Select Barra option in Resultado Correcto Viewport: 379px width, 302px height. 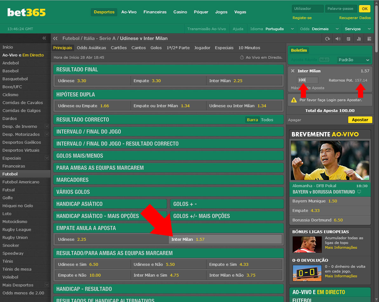(252, 120)
